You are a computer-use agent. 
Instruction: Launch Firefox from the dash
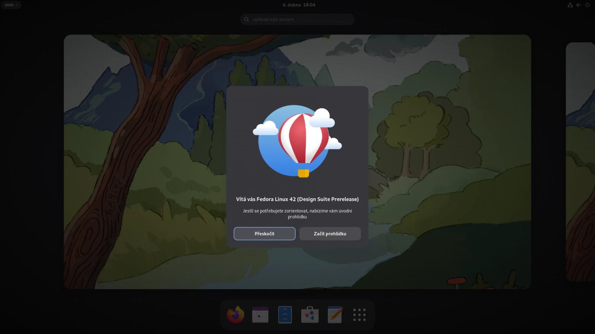235,315
